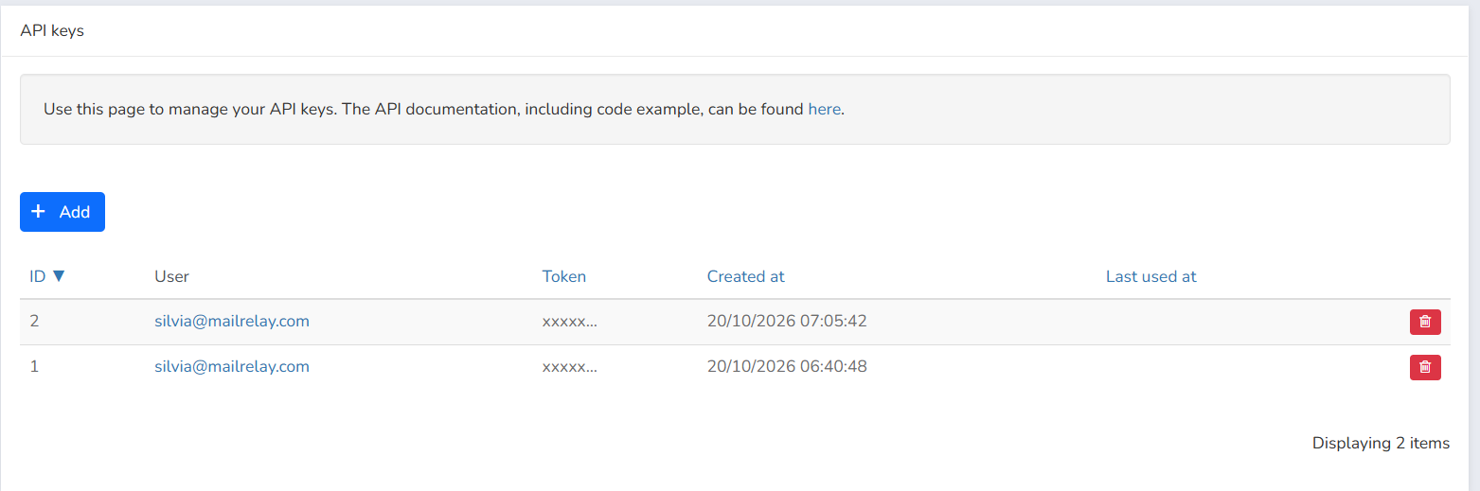Viewport: 1480px width, 491px height.
Task: Select timestamp 20/10/2026 06:40:48
Action: pos(787,366)
